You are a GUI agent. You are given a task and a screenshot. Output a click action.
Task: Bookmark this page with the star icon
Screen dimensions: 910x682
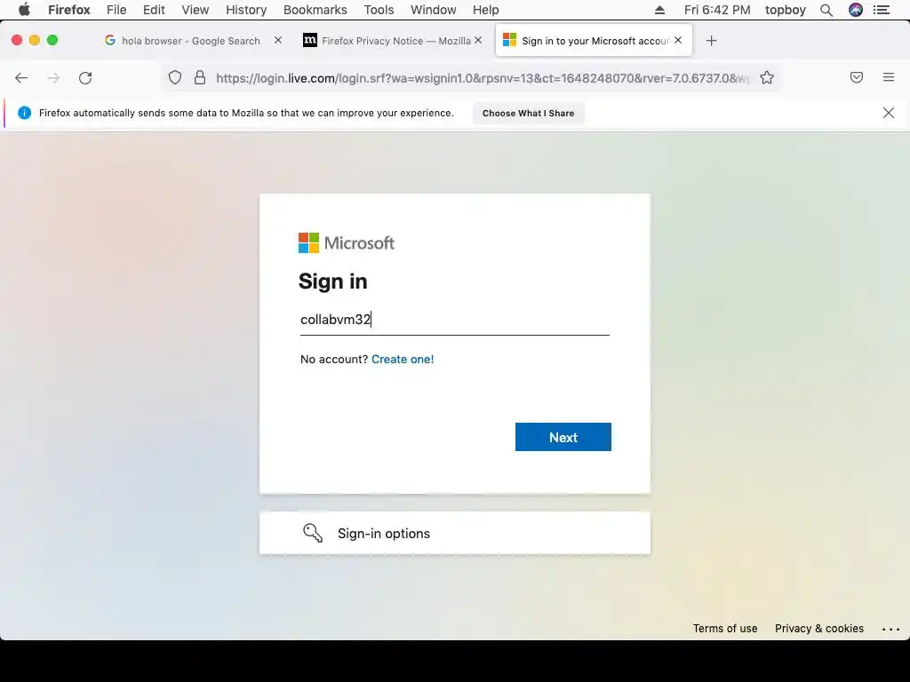click(x=767, y=78)
